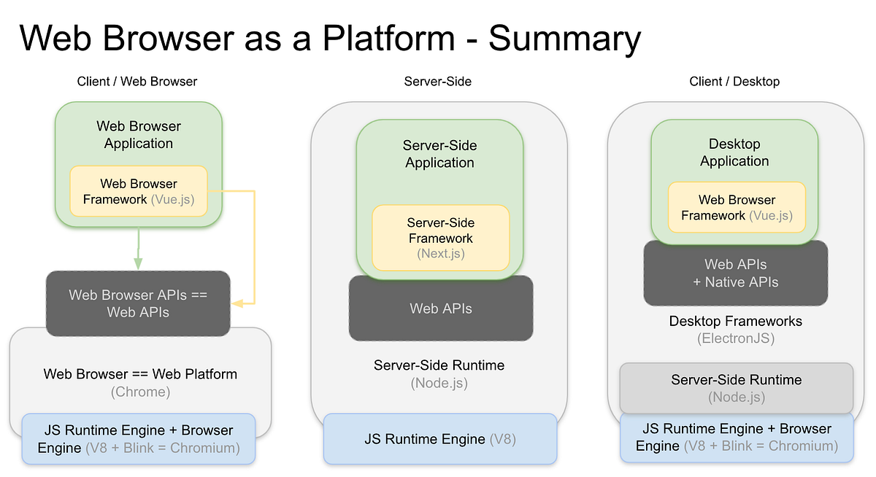Click the Server-Side Application green box
Screen dimensions: 876x477
pos(439,154)
